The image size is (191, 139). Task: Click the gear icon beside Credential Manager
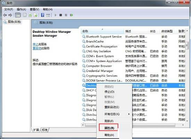[84, 71]
